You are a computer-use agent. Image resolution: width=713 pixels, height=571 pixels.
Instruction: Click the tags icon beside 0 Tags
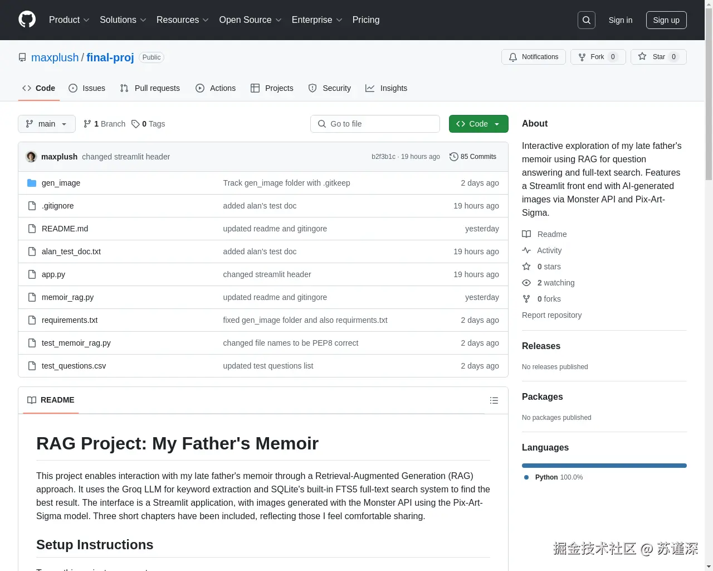[135, 124]
